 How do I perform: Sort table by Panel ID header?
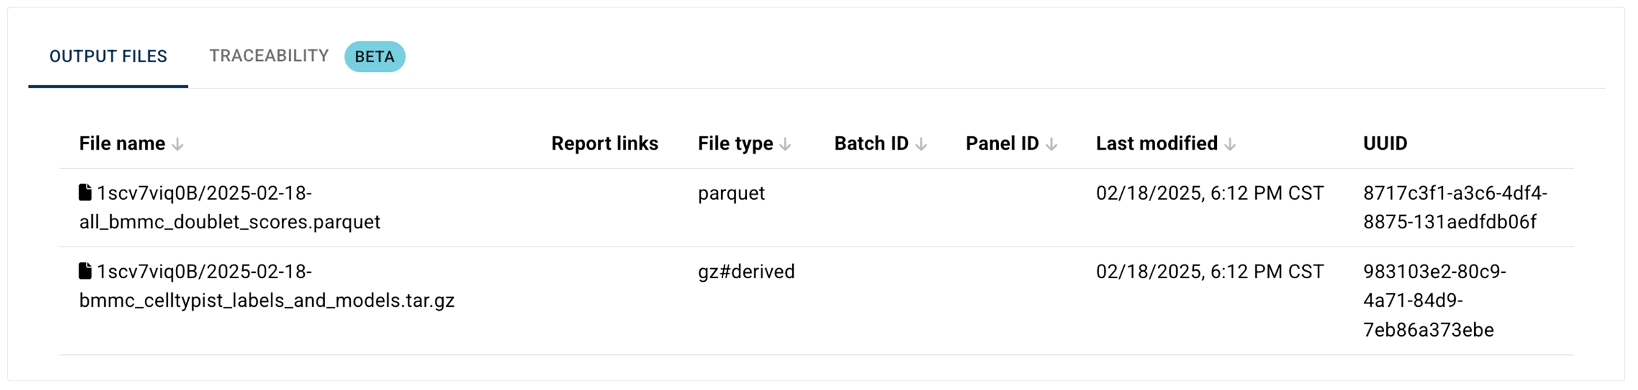tap(1001, 144)
